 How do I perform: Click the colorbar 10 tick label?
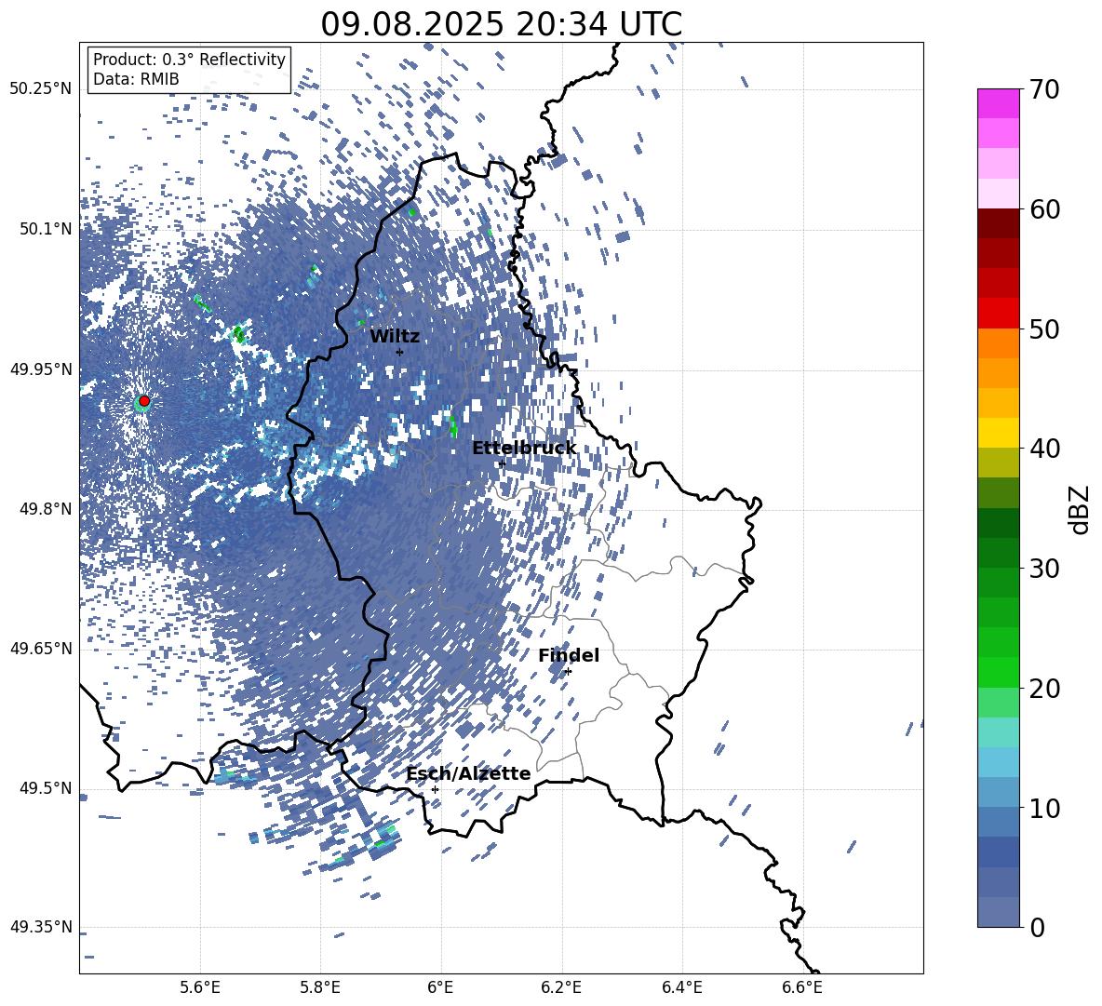click(1044, 808)
